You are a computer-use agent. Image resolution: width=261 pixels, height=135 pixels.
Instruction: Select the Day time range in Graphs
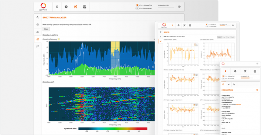pyautogui.click(x=228, y=37)
